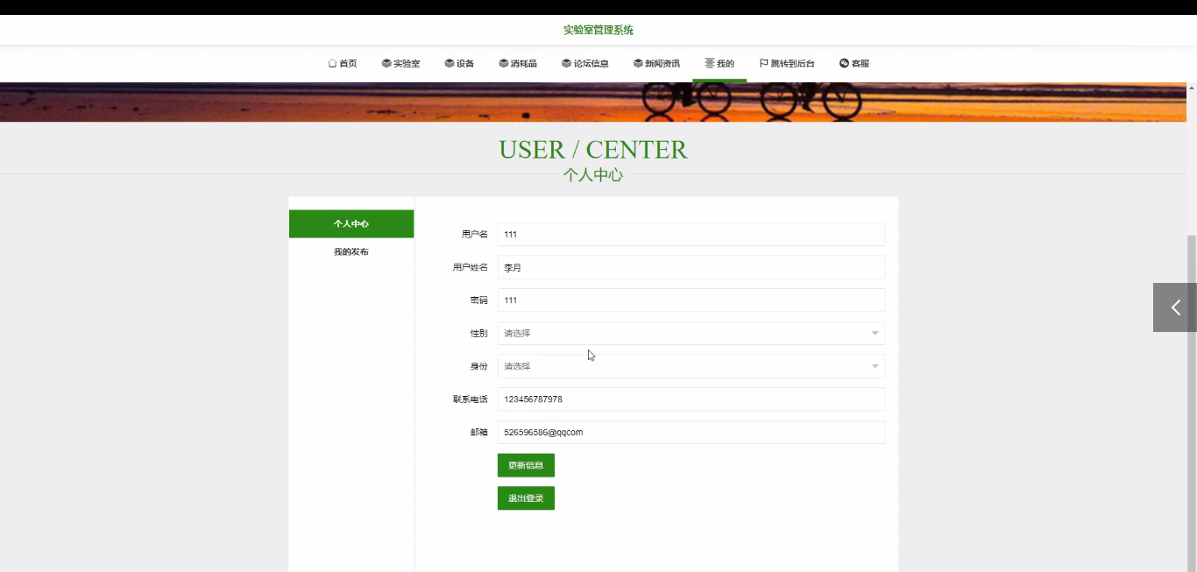Image resolution: width=1197 pixels, height=572 pixels.
Task: Select the 个人中心 sidebar tab
Action: click(351, 223)
